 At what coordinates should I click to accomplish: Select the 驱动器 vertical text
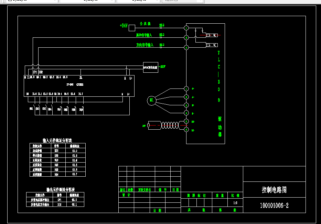(x=220, y=127)
